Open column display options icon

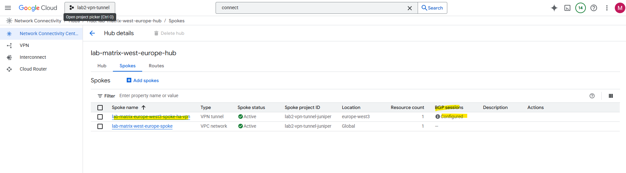[611, 96]
